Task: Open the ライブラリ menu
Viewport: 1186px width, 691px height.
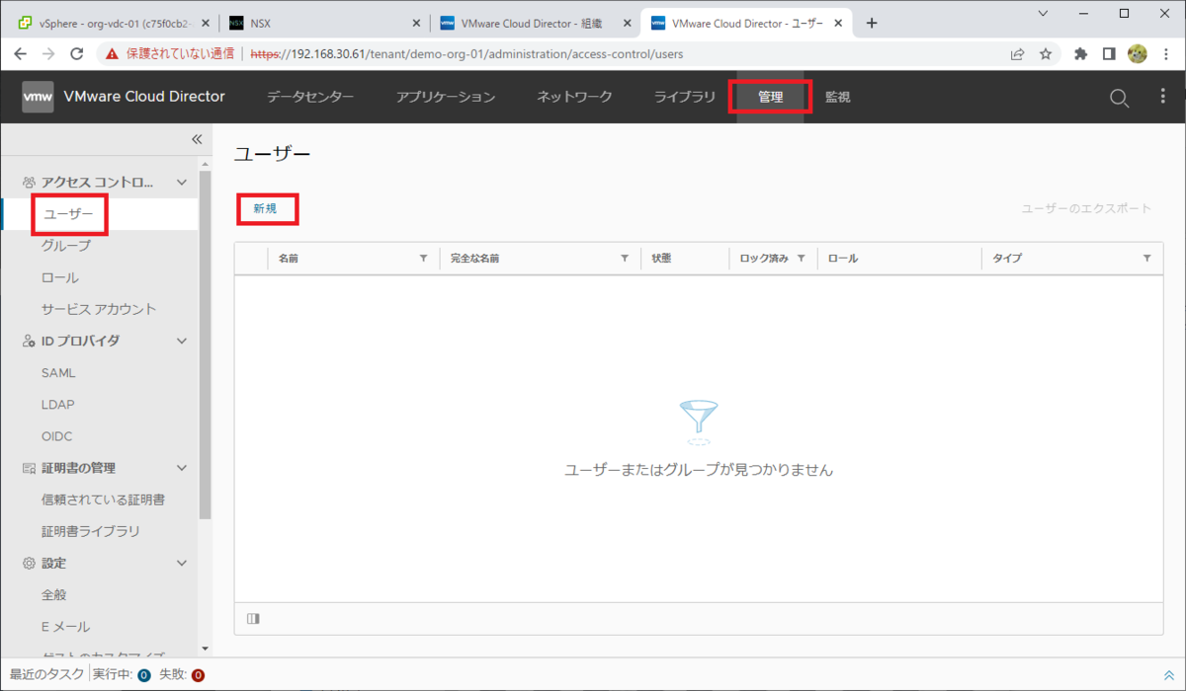Action: tap(685, 97)
